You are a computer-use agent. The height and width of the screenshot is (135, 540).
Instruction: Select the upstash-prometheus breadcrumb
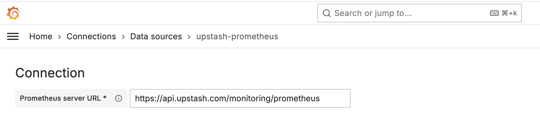(237, 36)
